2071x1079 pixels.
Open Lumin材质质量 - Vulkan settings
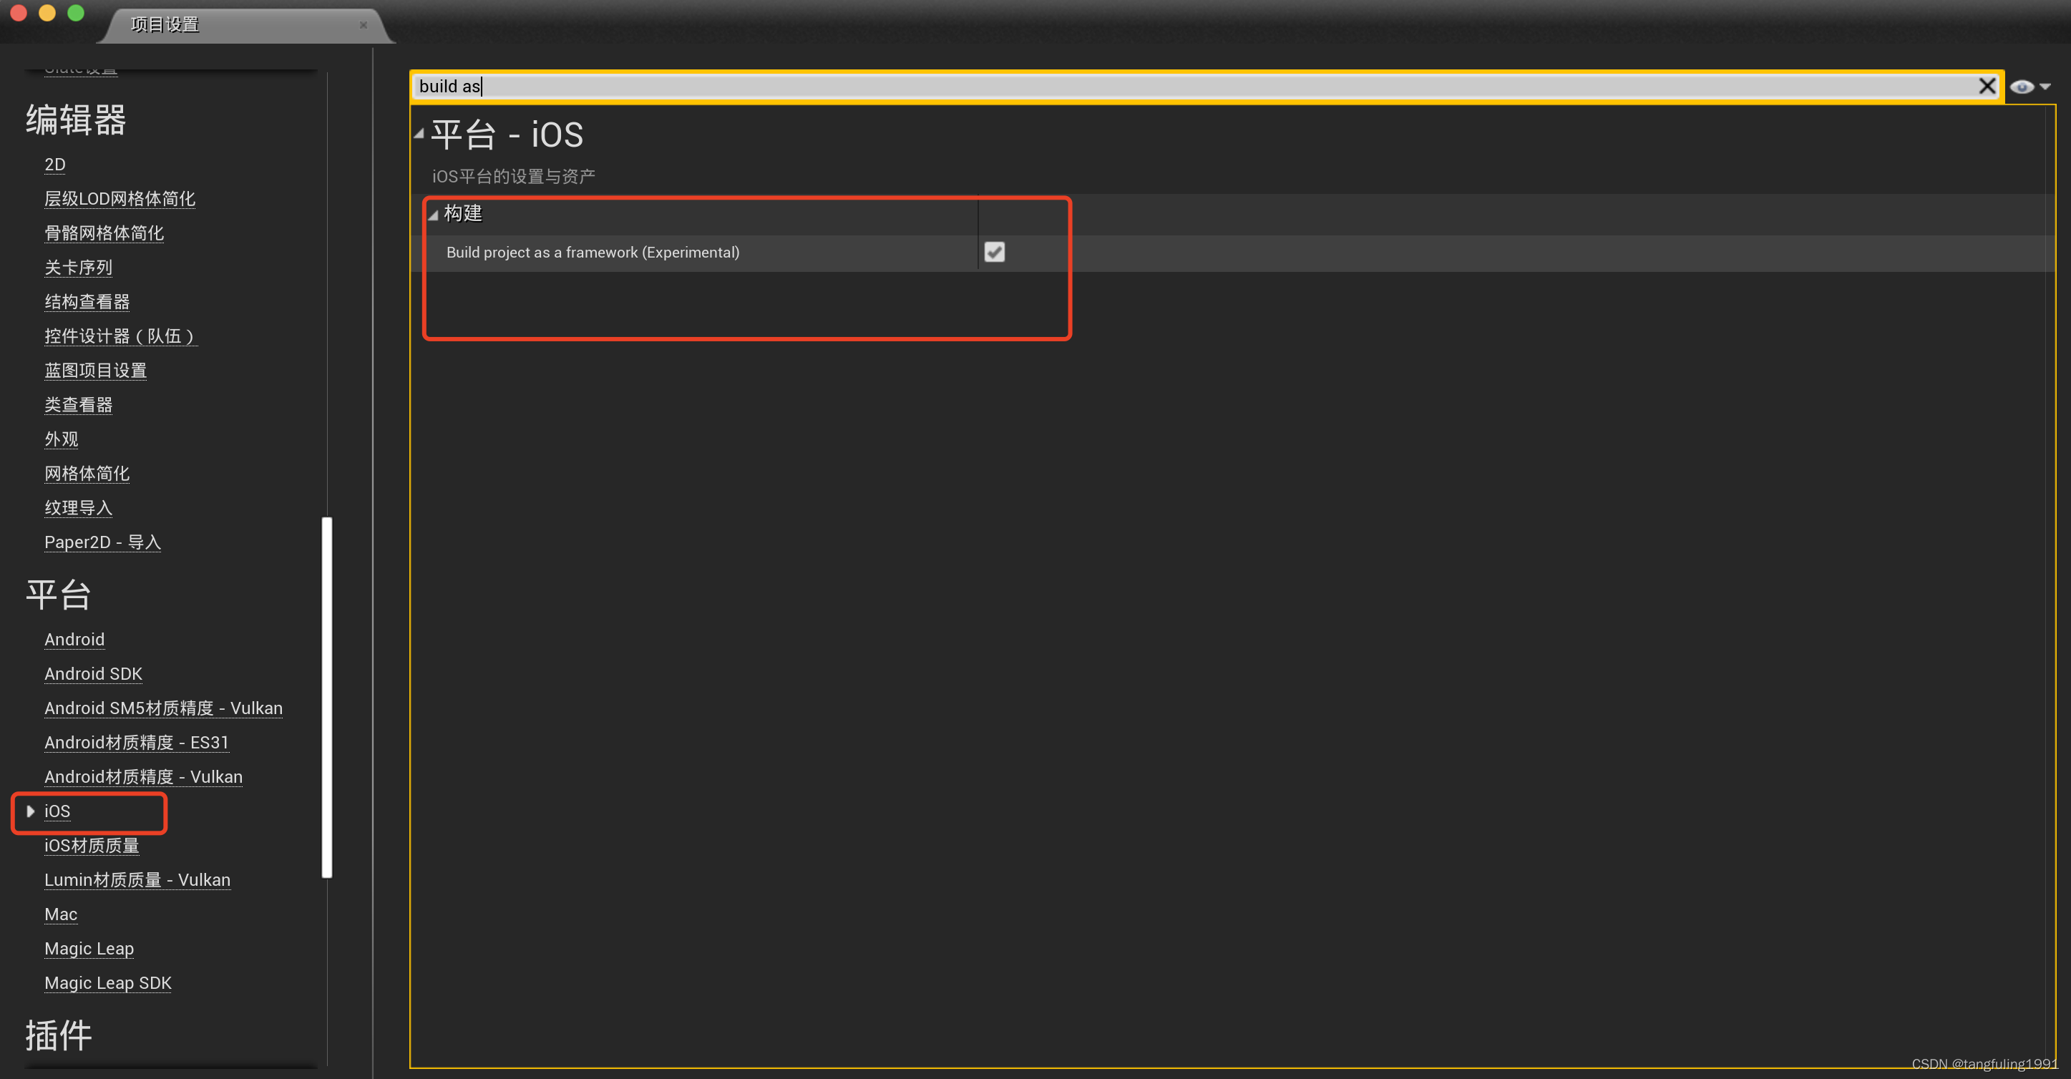click(137, 879)
